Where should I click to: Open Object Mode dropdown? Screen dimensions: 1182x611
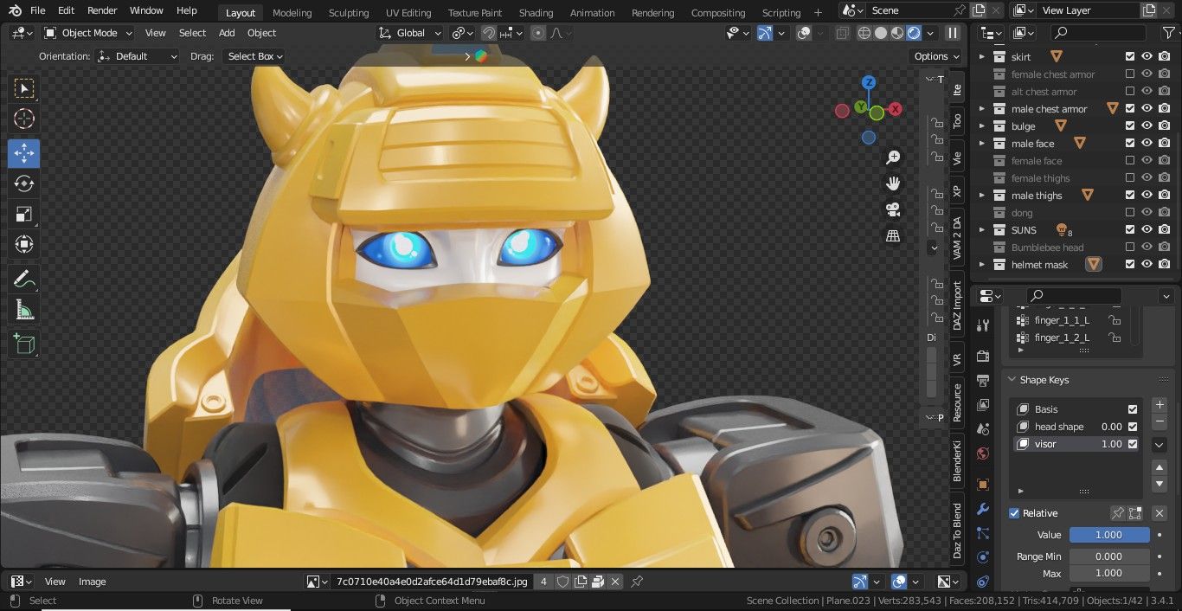88,33
